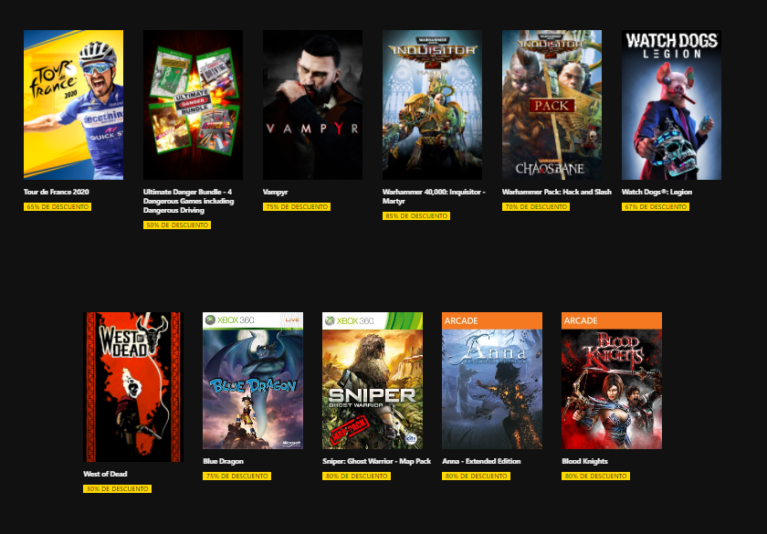
Task: Click the Blue Dragon Xbox 360 cover
Action: [x=253, y=381]
